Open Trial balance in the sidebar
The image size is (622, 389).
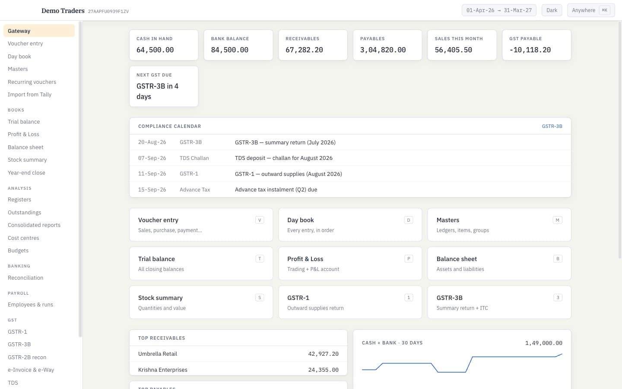[x=39, y=122]
